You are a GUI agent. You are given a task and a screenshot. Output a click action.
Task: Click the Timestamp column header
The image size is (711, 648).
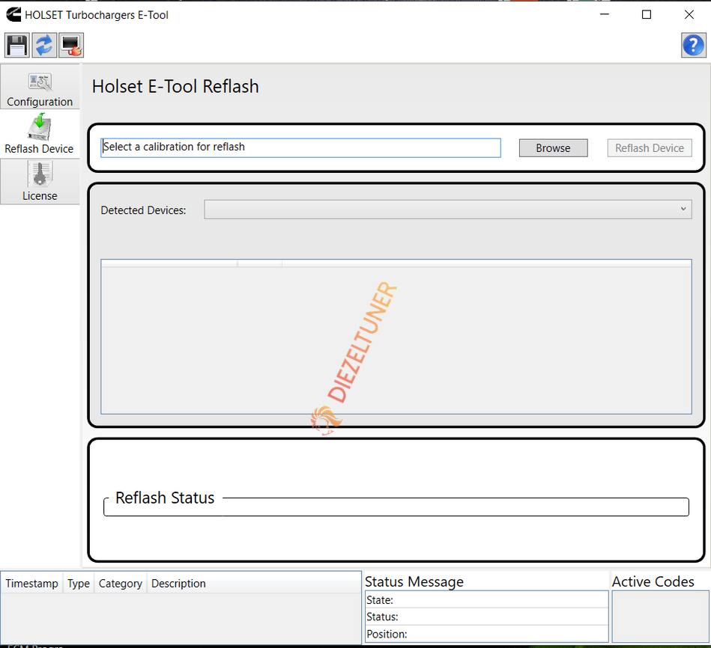(x=31, y=583)
